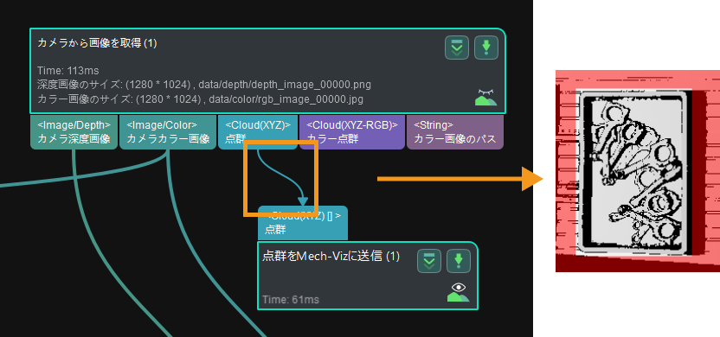Click the step-into double-chevron icon on 点群をMech-Vizに送信 (1)

(429, 261)
